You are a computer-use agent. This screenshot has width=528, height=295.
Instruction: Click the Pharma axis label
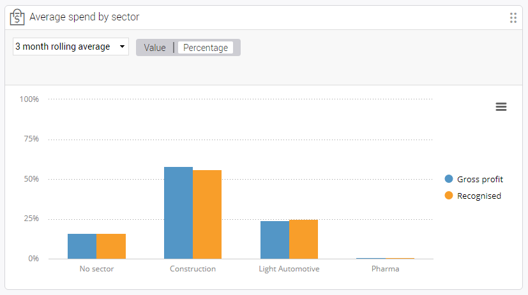point(385,269)
